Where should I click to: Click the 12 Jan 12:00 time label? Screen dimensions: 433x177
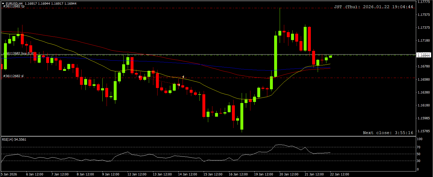(137, 174)
